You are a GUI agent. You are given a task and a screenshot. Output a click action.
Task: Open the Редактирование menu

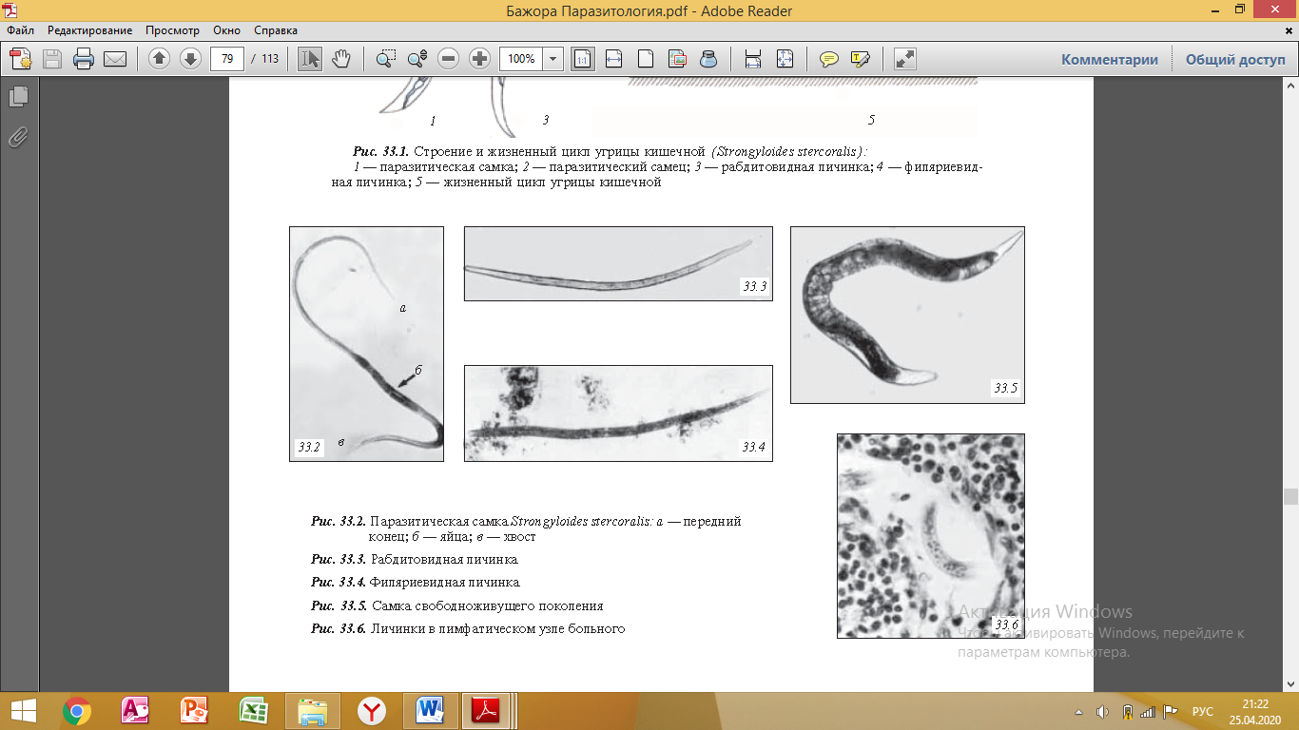click(90, 30)
